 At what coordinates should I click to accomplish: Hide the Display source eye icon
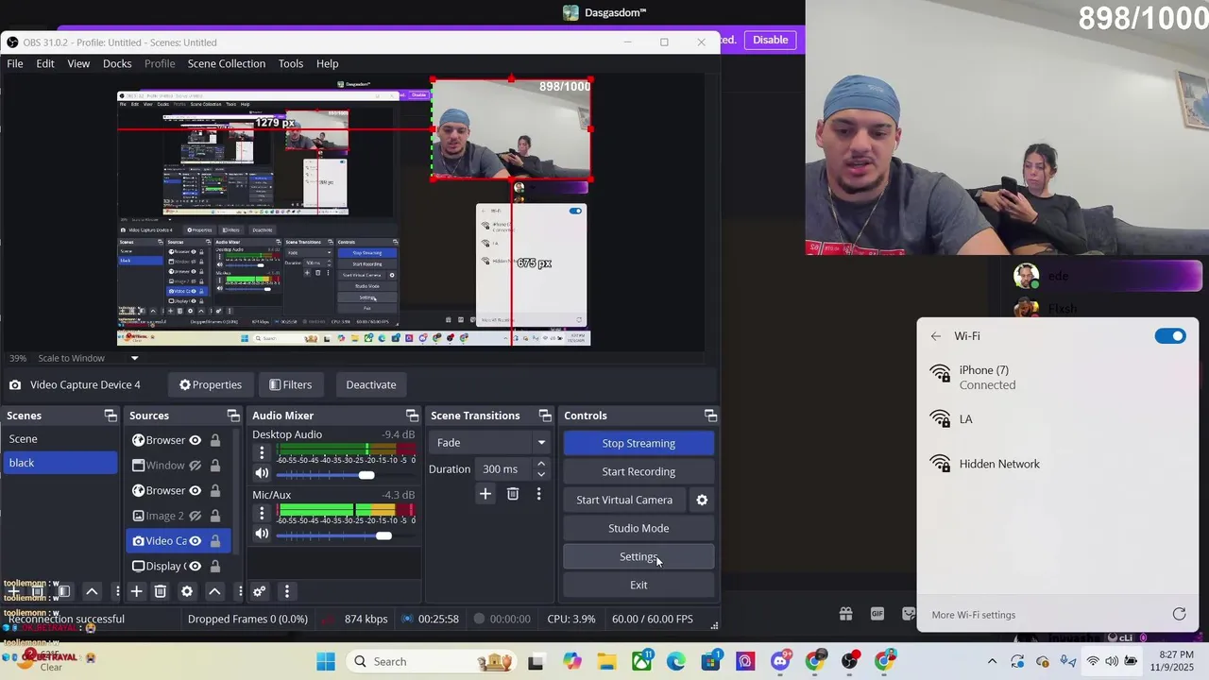click(x=195, y=566)
